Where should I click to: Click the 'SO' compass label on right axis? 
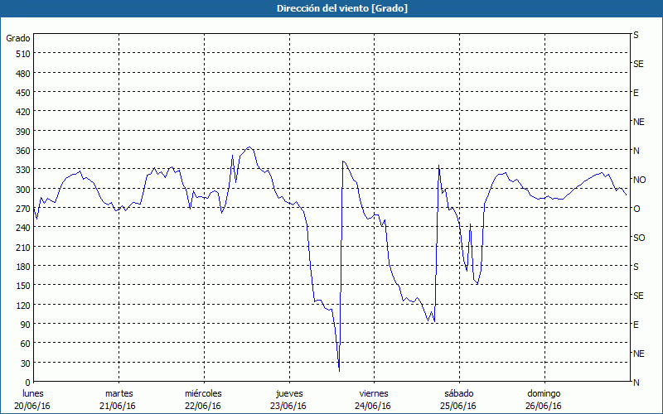639,238
